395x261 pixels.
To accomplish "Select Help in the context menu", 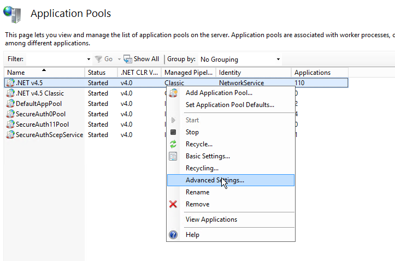I will [231, 235].
